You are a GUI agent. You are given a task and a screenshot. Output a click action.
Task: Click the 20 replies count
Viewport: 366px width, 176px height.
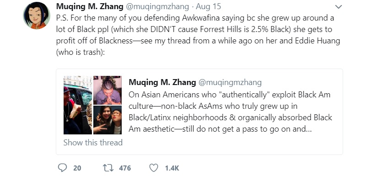[77, 168]
